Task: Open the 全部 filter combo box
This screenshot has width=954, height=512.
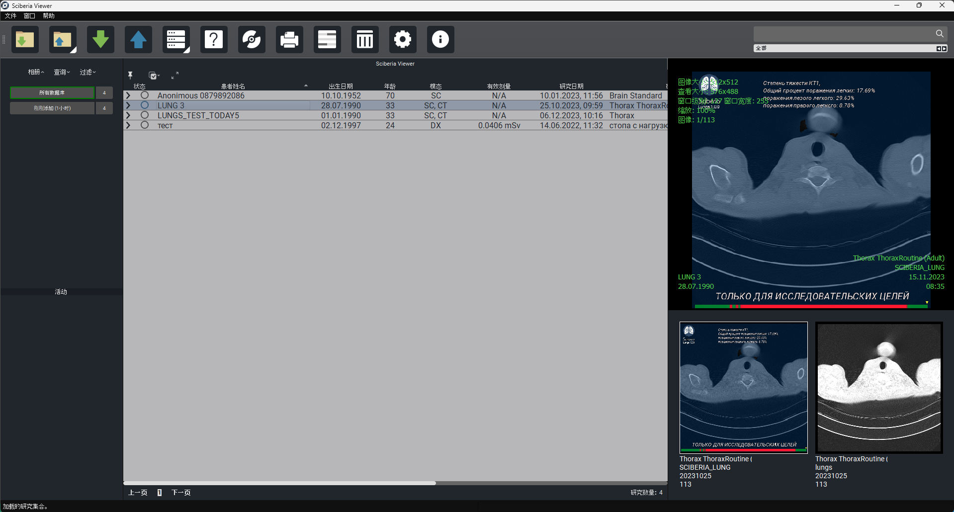Action: tap(851, 48)
